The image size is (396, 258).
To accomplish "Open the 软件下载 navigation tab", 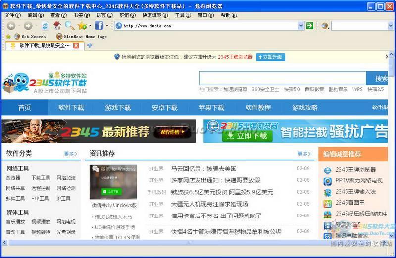I will tap(71, 108).
